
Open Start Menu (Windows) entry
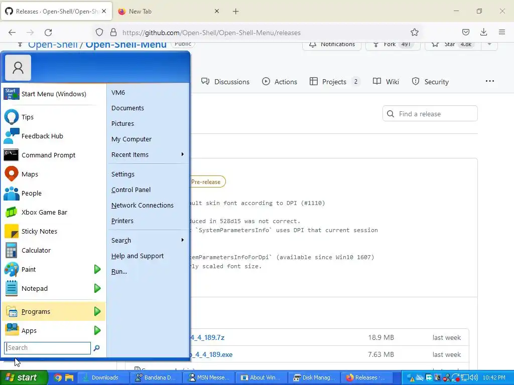tap(53, 94)
